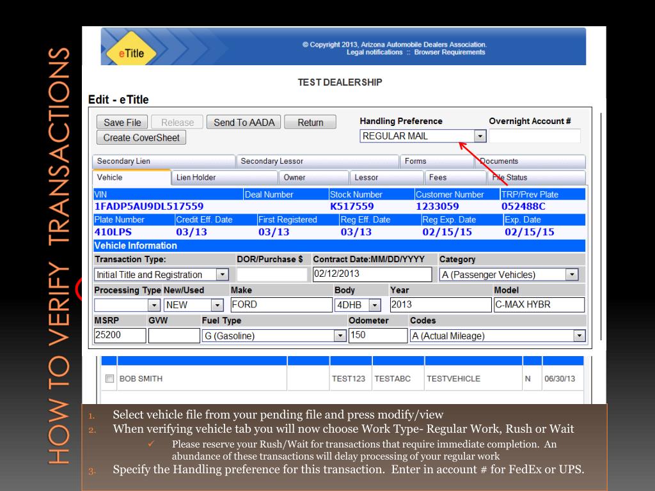The height and width of the screenshot is (491, 655).
Task: Open the Legal notifications link
Action: coord(374,52)
